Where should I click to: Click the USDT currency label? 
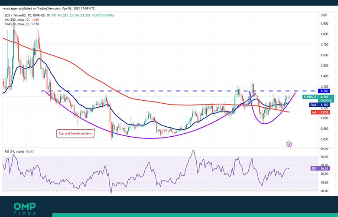click(324, 15)
